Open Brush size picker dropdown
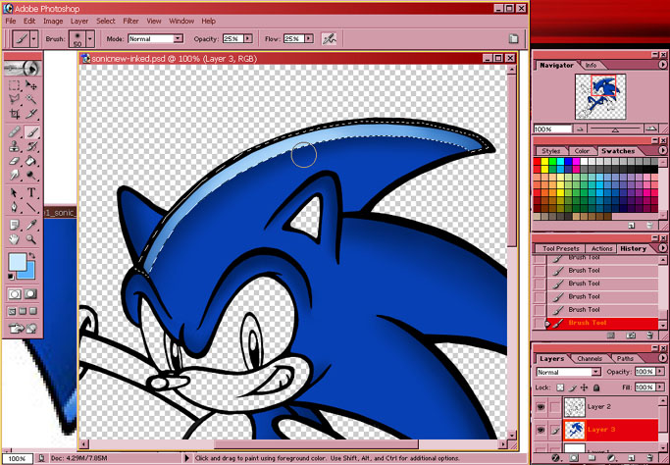The width and height of the screenshot is (670, 465). click(x=89, y=39)
